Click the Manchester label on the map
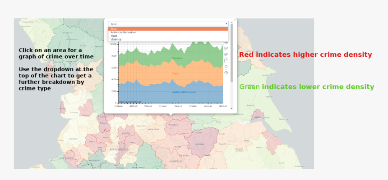Screen dimensions: 388x180 (x=120, y=149)
